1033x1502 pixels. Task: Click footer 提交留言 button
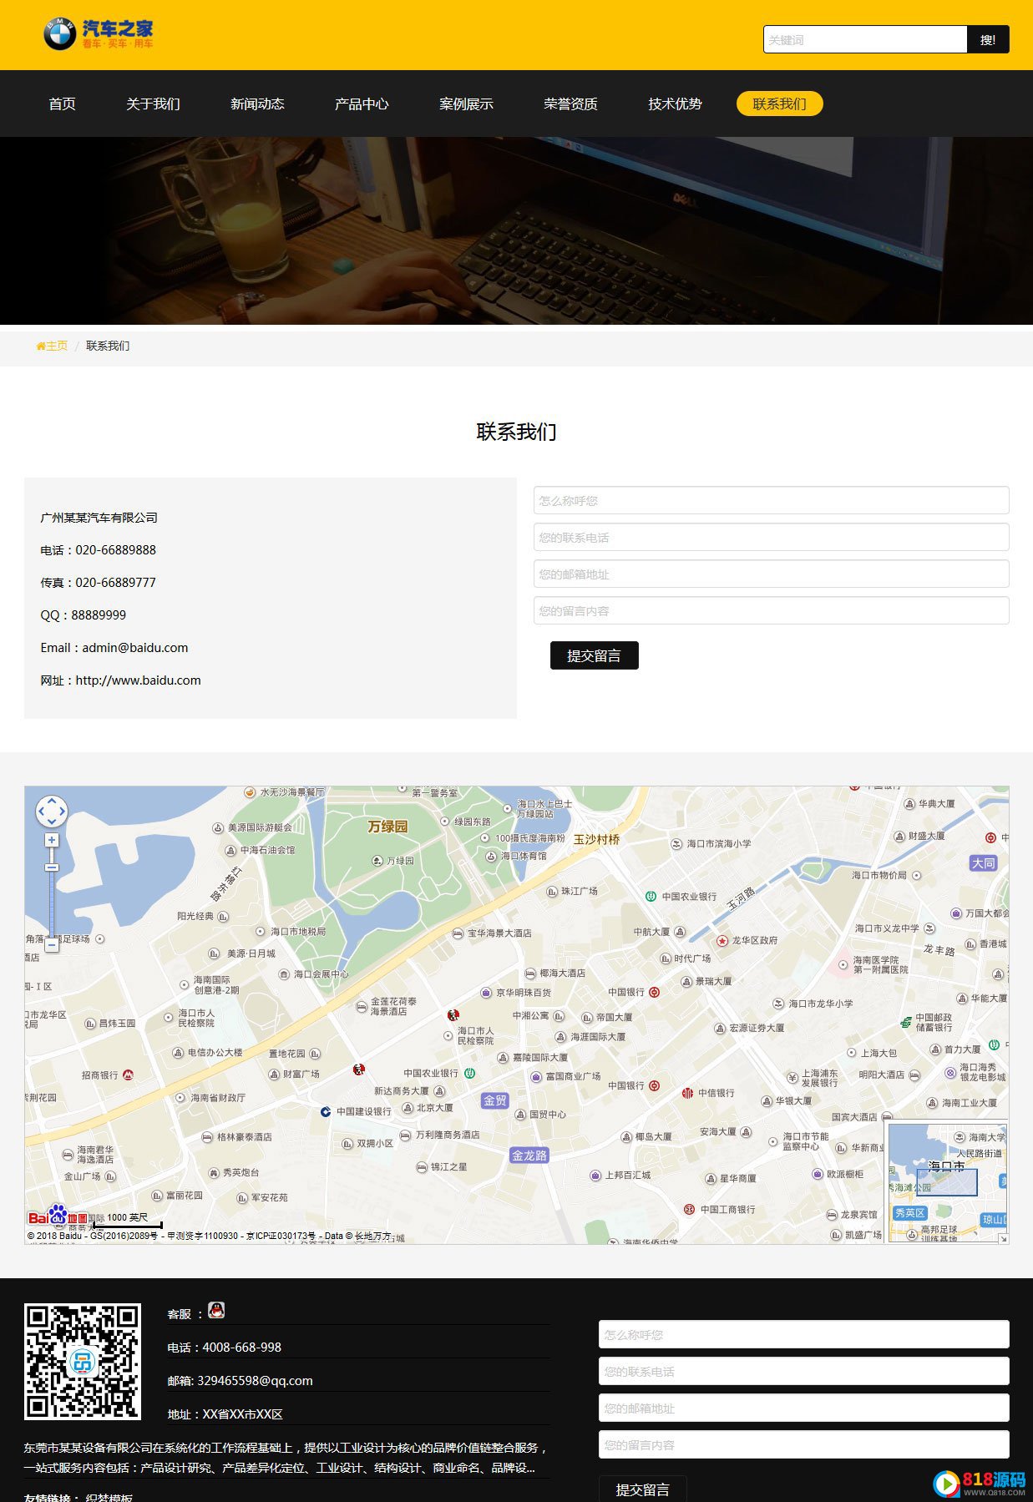coord(642,1489)
